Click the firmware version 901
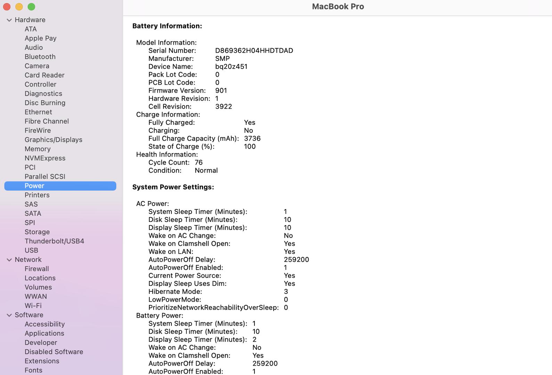Screen dimensions: 552x375 [221, 91]
